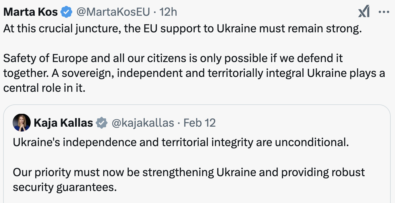Viewport: 395px width, 203px height.
Task: Open the Grok explain icon on the post
Action: [x=364, y=12]
